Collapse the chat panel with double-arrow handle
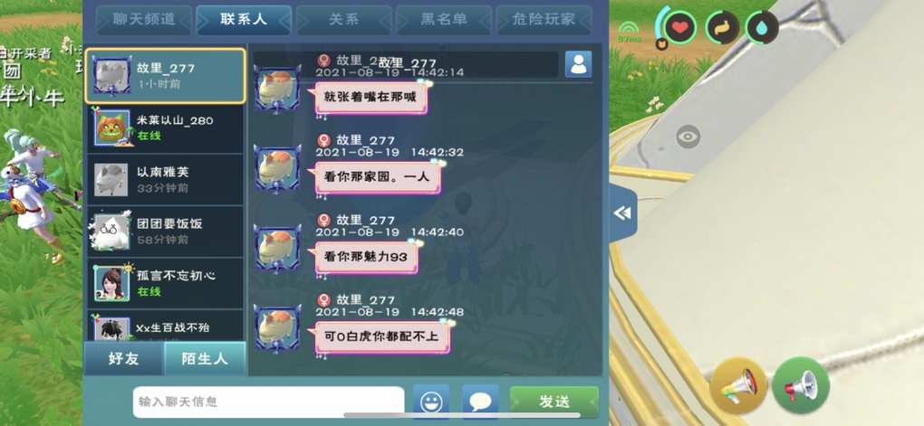This screenshot has height=426, width=924. 623,213
